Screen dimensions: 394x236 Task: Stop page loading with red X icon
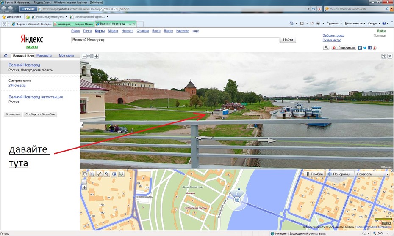coord(319,9)
